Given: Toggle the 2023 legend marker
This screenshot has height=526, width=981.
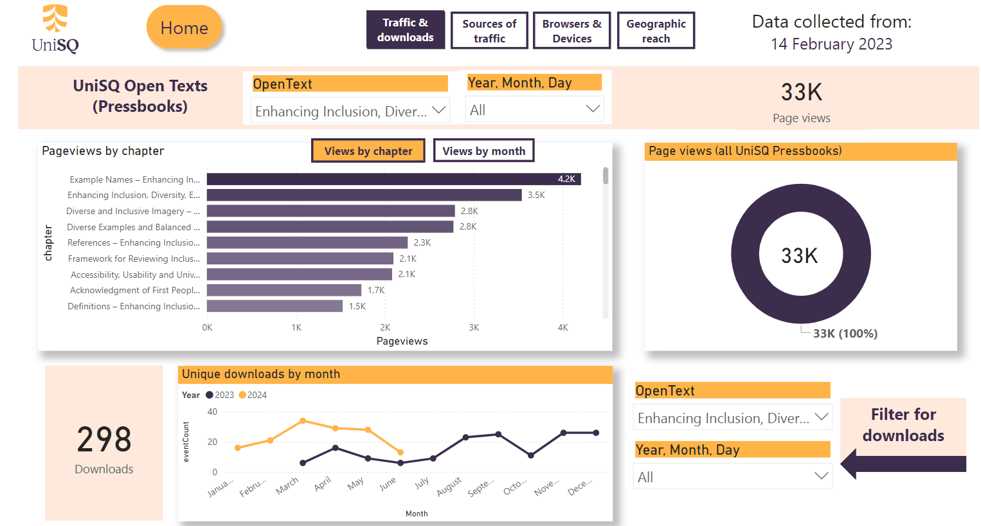Looking at the screenshot, I should (210, 395).
